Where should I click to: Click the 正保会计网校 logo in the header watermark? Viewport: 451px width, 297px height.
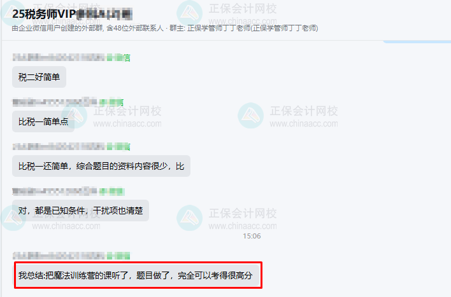(x=190, y=13)
